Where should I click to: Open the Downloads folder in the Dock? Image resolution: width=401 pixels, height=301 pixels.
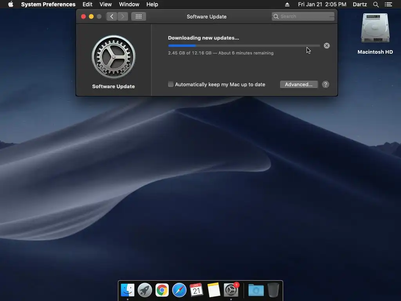coord(256,290)
